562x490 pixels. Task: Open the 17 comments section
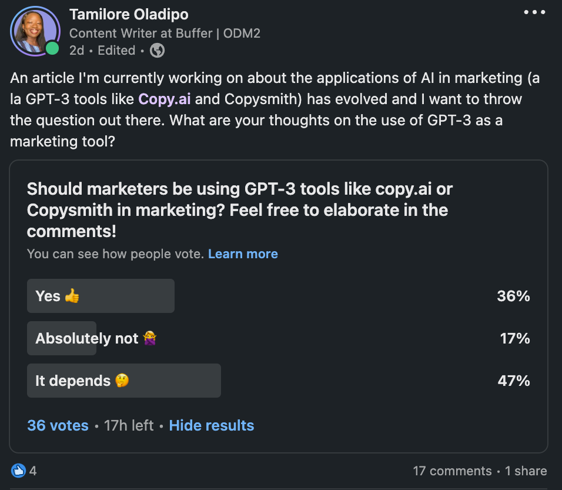tap(452, 471)
